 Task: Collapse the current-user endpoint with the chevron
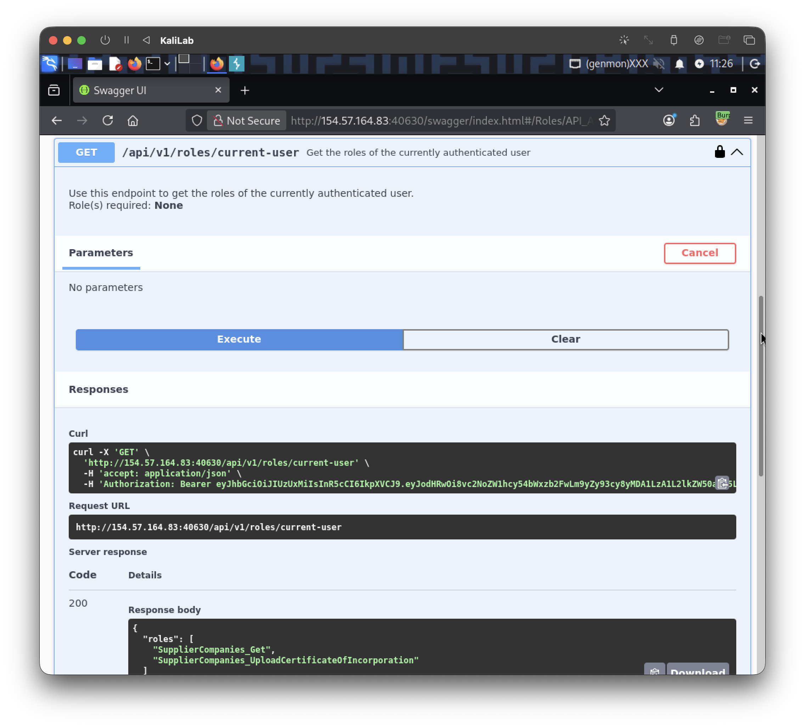(737, 152)
